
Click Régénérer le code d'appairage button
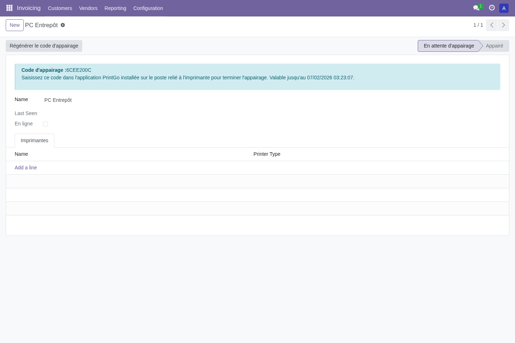(44, 46)
